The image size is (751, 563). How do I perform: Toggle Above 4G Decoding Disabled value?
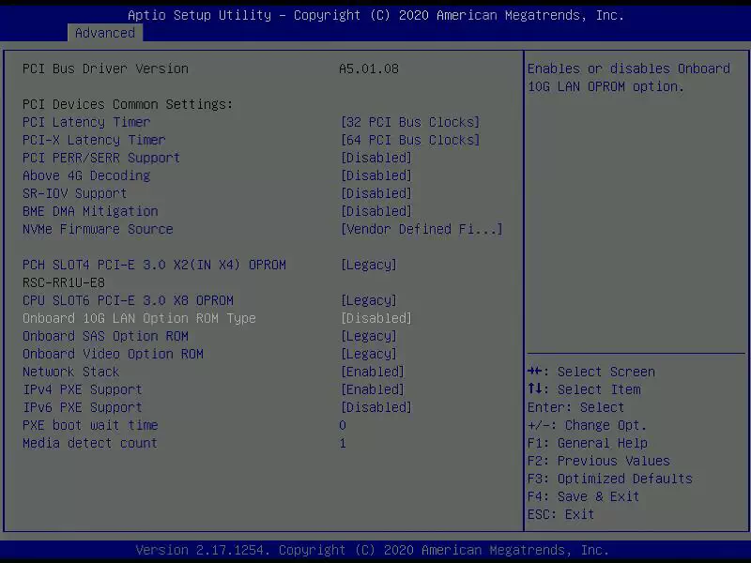point(376,175)
